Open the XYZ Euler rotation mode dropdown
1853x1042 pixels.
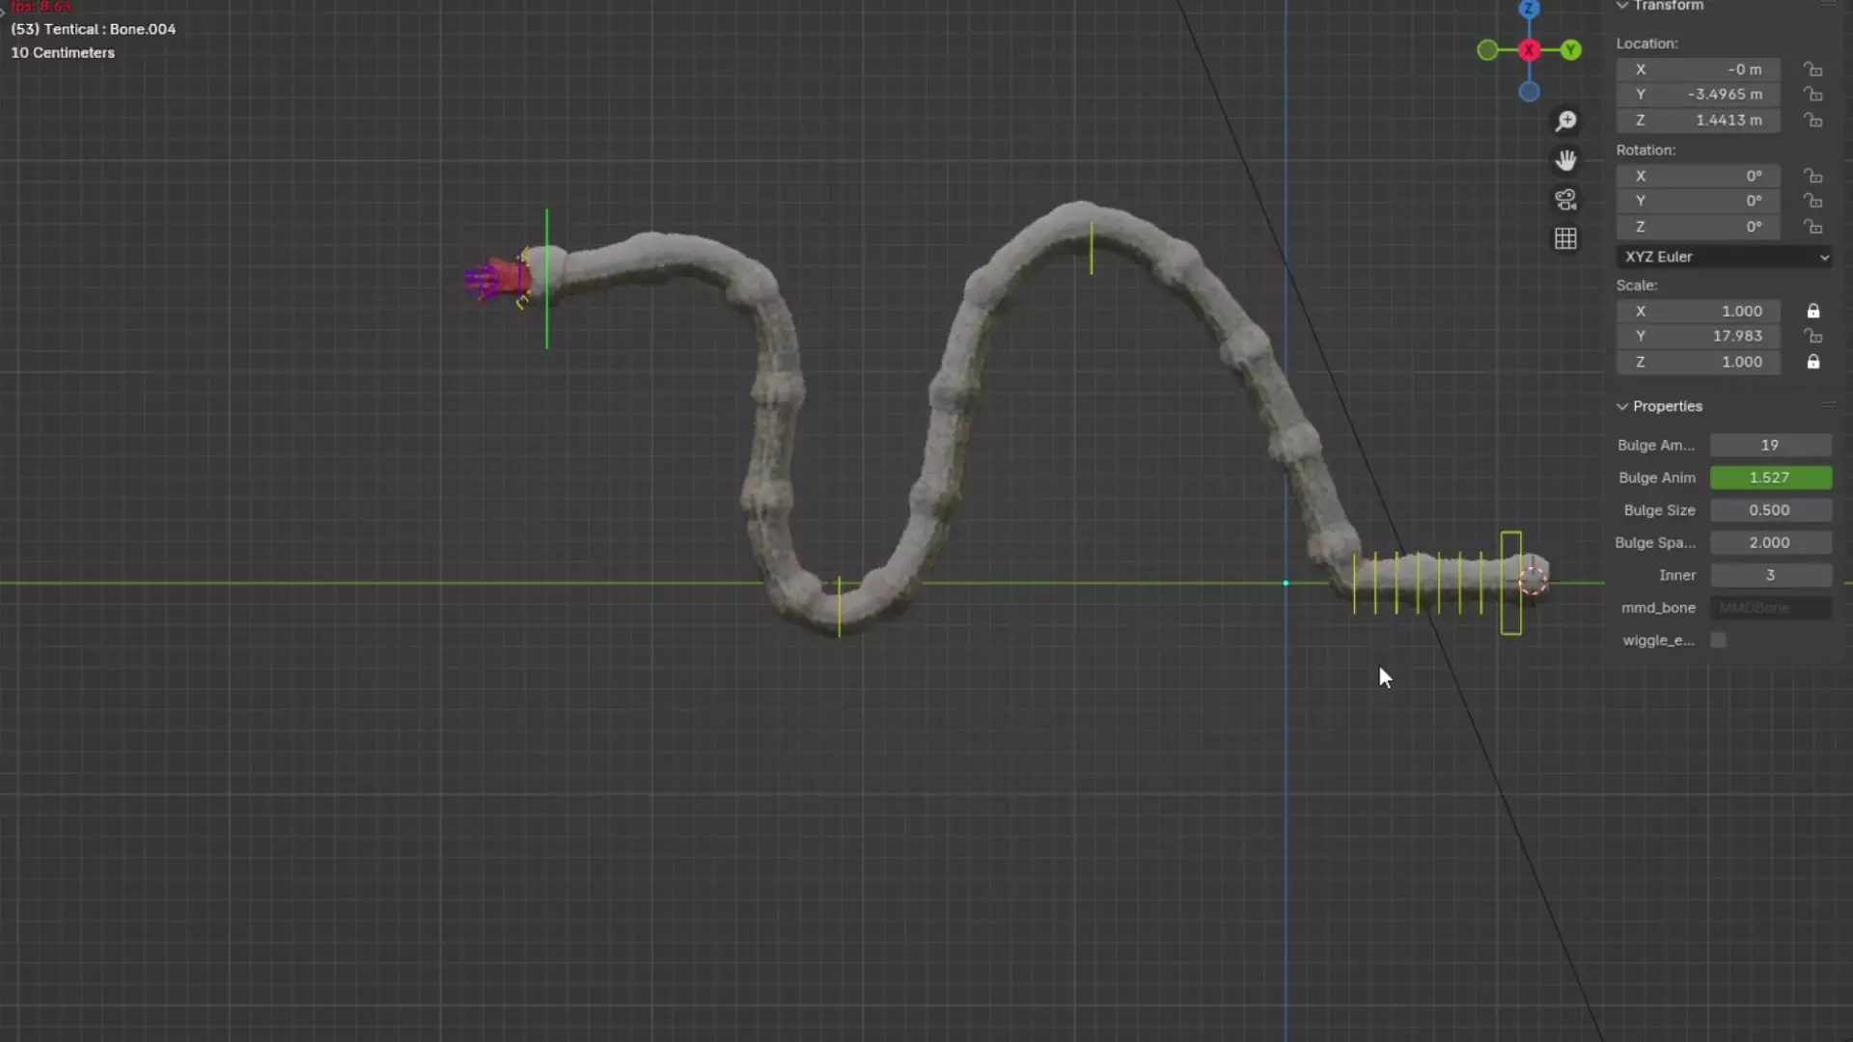coord(1725,257)
